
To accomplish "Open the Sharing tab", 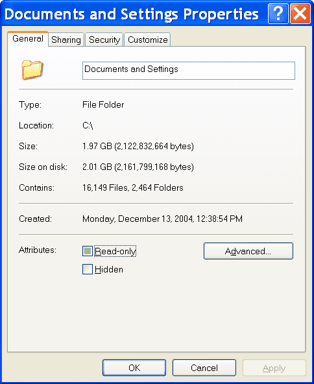I will 66,40.
